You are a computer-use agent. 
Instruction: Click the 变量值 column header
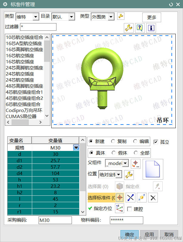pyautogui.click(x=56, y=140)
